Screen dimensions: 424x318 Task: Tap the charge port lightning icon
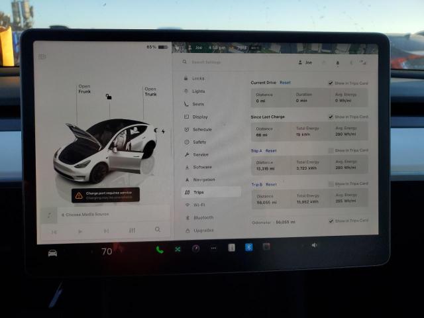tap(163, 131)
